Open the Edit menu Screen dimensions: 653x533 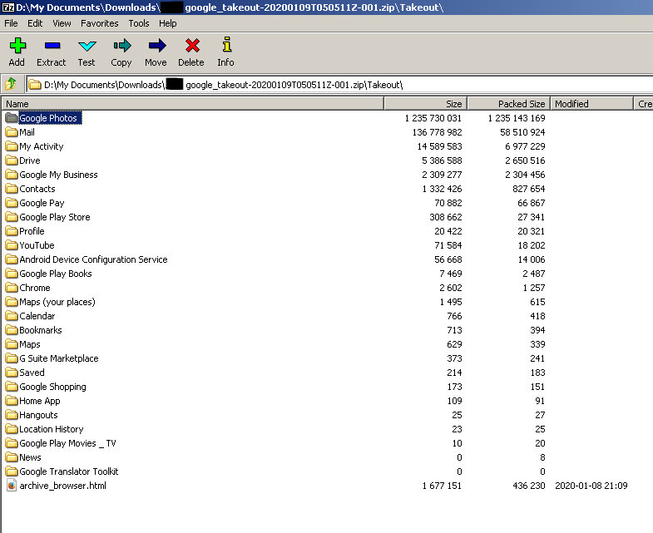pyautogui.click(x=35, y=23)
